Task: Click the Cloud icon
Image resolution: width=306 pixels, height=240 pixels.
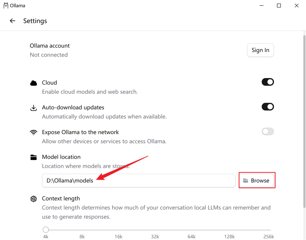Action: [x=33, y=83]
